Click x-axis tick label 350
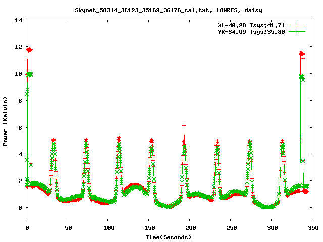The height and width of the screenshot is (242, 323). 313,228
